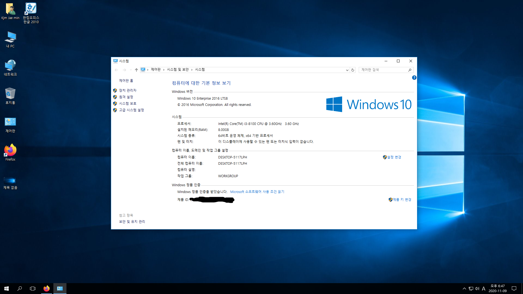Expand the first breadcrumb chevron
The image size is (523, 294).
point(148,70)
